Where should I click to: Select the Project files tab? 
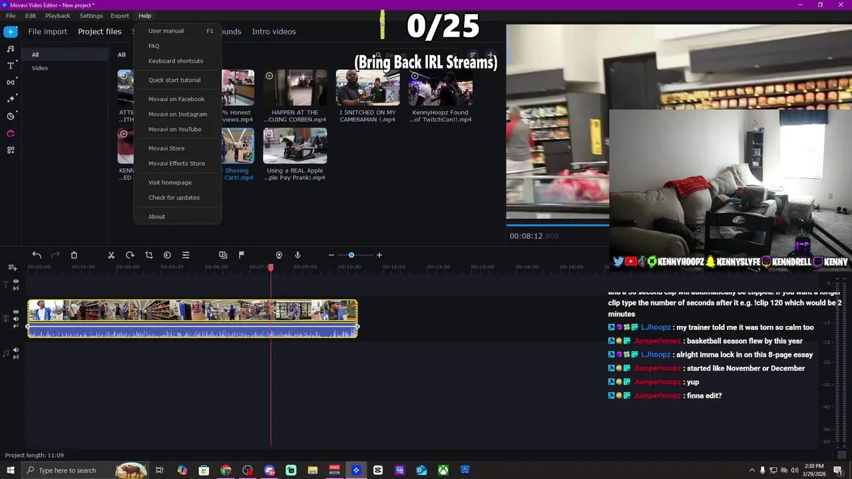(x=100, y=31)
